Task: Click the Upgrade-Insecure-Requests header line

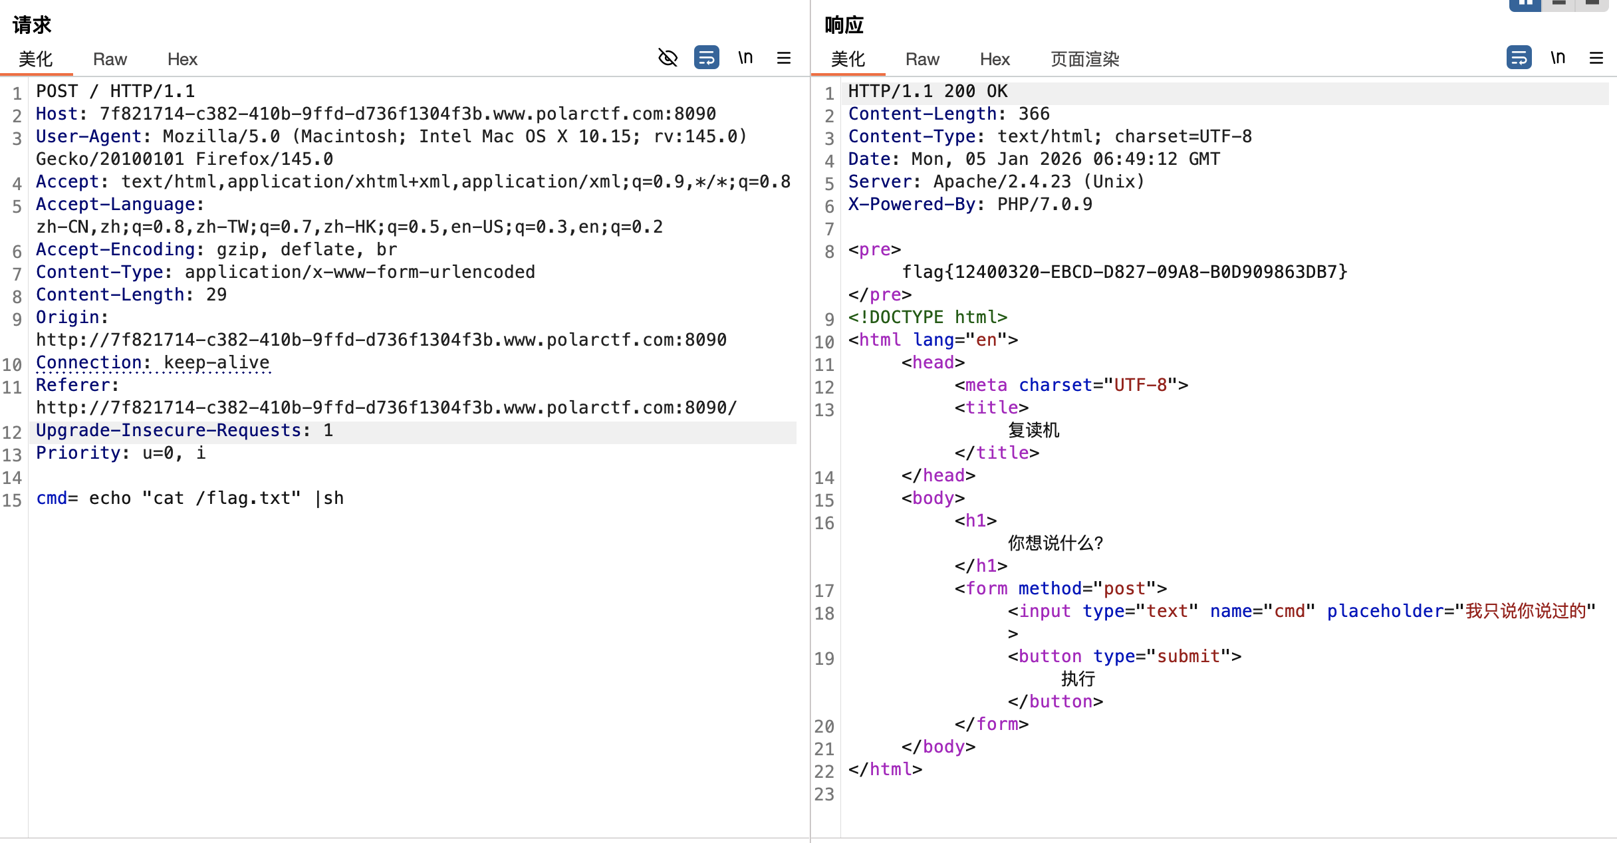Action: [x=184, y=430]
